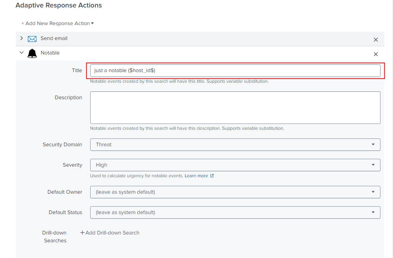Expand the Send email action
Viewport: 393px width, 258px height.
tap(21, 38)
